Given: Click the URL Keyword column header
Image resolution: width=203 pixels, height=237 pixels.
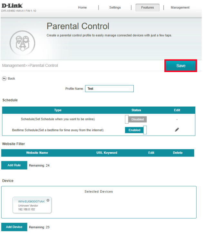Looking at the screenshot, I should [107, 153].
